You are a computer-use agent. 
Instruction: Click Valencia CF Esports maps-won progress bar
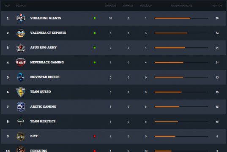click(x=181, y=33)
